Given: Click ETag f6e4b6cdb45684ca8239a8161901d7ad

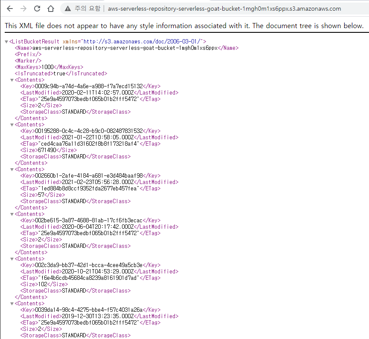Looking at the screenshot, I should pyautogui.click(x=89, y=278).
